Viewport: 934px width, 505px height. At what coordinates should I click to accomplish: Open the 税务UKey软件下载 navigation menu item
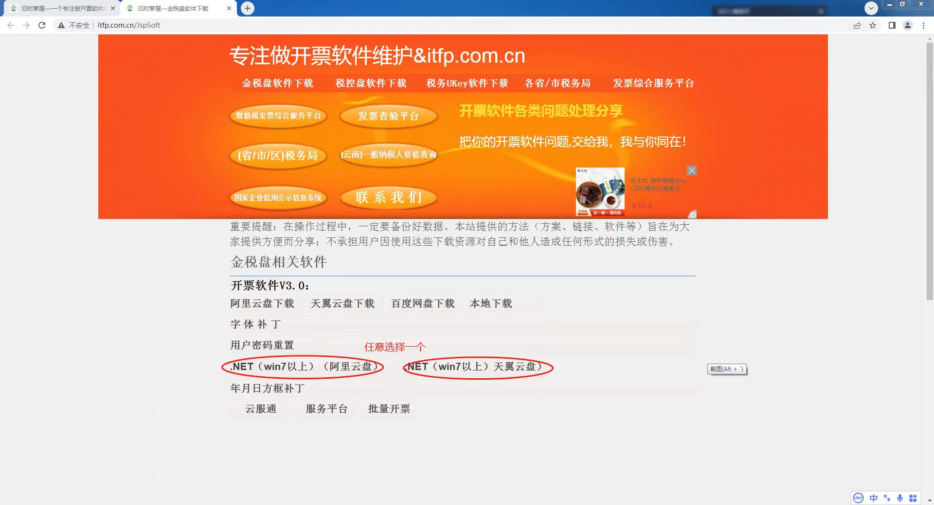coord(467,83)
